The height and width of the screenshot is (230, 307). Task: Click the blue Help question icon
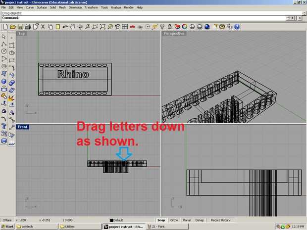click(x=237, y=27)
